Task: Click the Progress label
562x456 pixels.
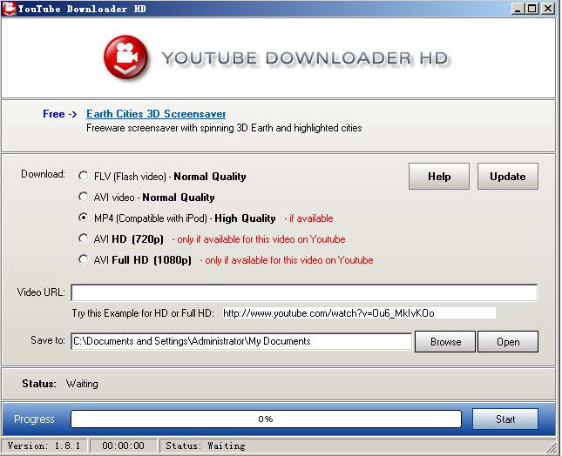Action: tap(34, 419)
